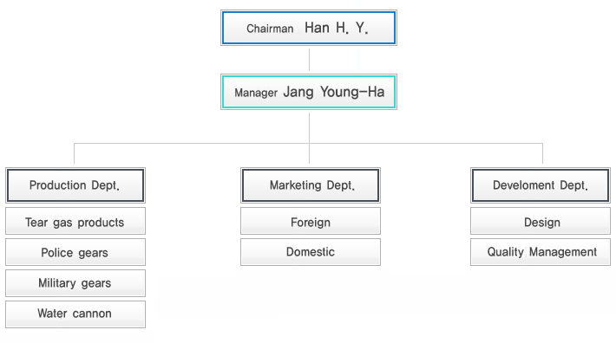Image resolution: width=616 pixels, height=343 pixels.
Task: Select the Design box
Action: click(x=541, y=221)
